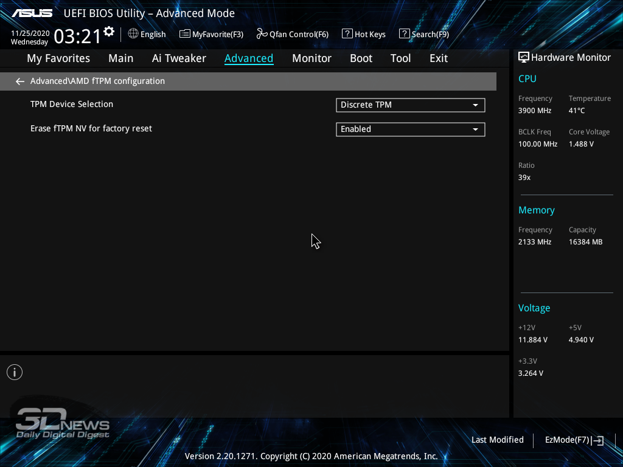Click the +12V value 11.884 V
The width and height of the screenshot is (623, 467).
(533, 340)
